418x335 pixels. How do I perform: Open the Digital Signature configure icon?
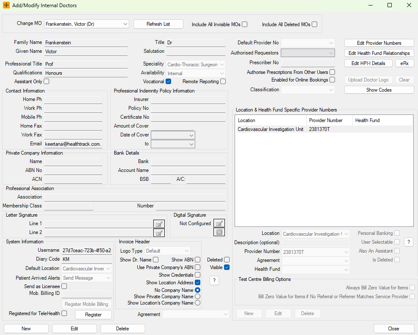coord(219,223)
